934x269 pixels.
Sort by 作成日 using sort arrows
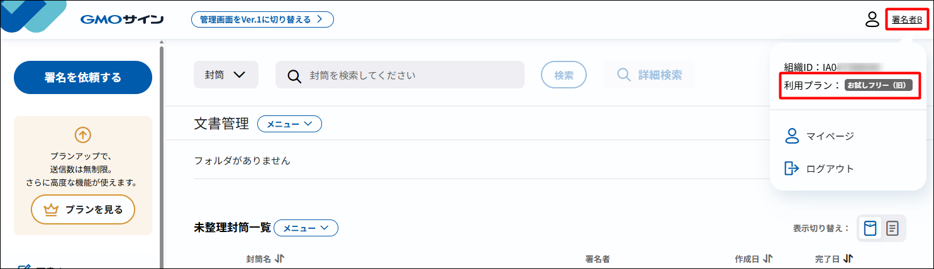[768, 258]
